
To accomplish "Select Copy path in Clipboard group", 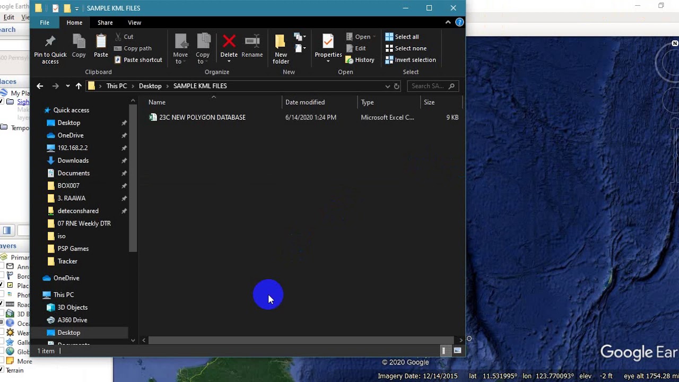I will [x=133, y=48].
